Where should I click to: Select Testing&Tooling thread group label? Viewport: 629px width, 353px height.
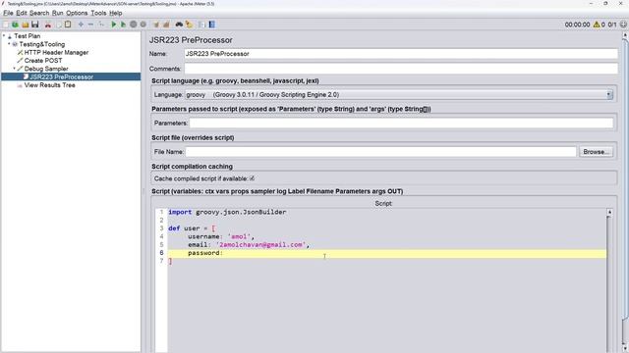pyautogui.click(x=41, y=44)
